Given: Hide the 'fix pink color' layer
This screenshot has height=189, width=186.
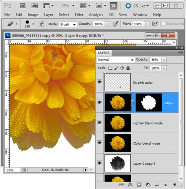Looking at the screenshot, I should (100, 82).
